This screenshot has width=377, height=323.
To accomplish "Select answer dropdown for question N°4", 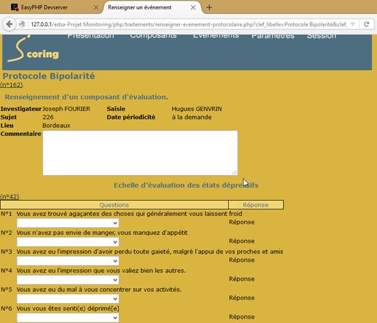I will (x=67, y=280).
